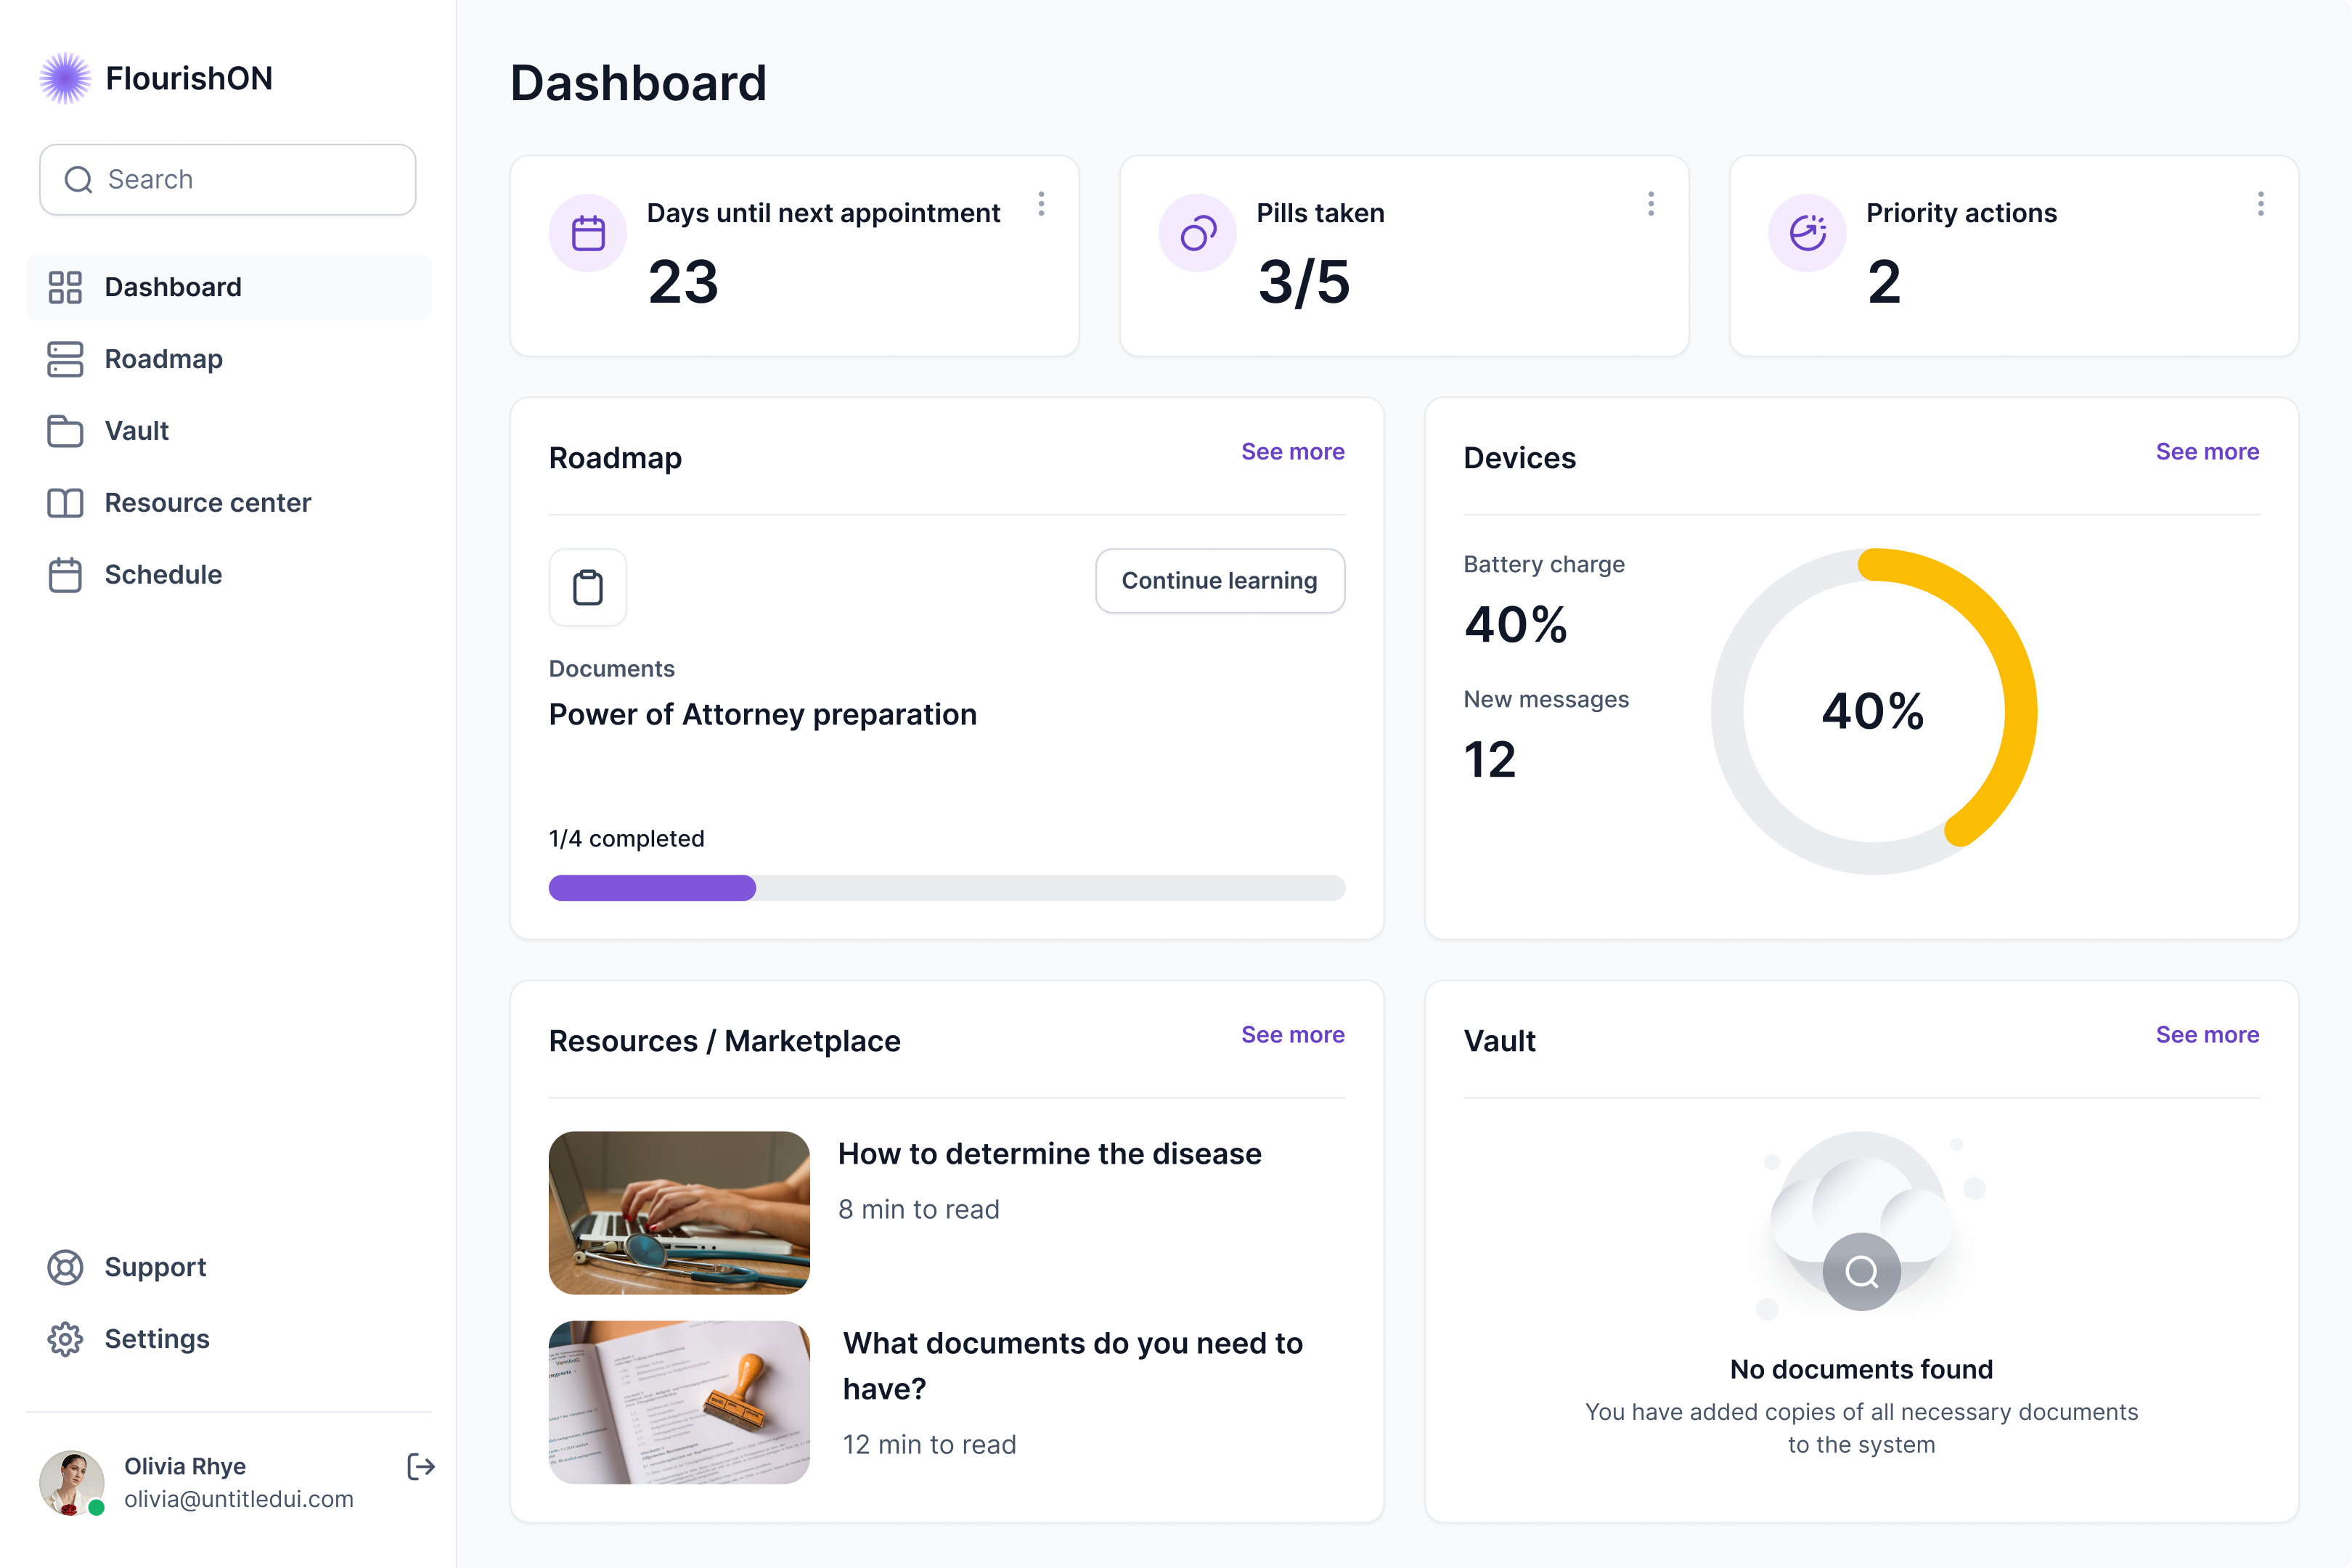The height and width of the screenshot is (1568, 2352).
Task: Click the pills icon on Pills taken card
Action: click(1197, 232)
